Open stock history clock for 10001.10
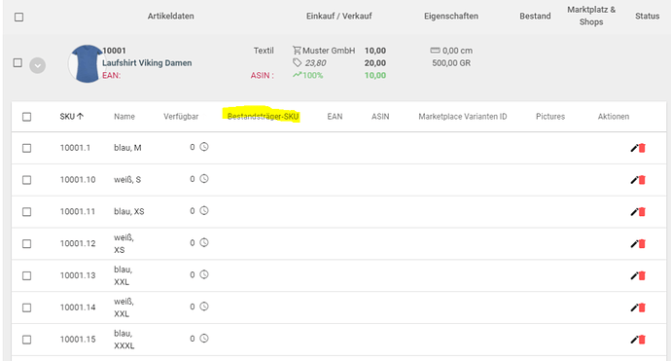Image resolution: width=671 pixels, height=361 pixels. click(x=204, y=179)
